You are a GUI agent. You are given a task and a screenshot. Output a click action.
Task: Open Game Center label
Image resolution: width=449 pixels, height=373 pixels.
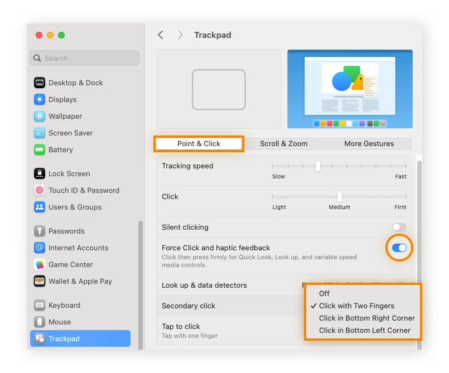point(71,264)
